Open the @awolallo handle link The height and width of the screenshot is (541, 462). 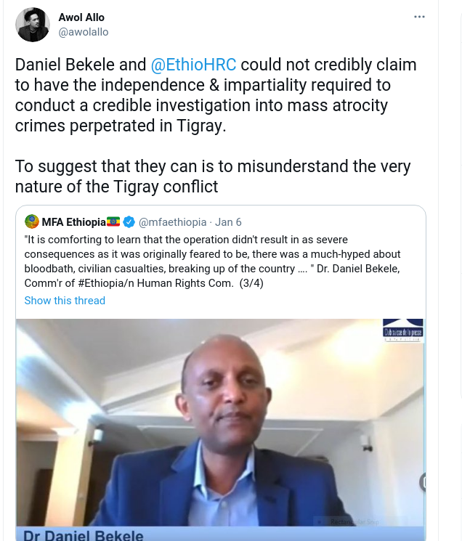click(84, 32)
